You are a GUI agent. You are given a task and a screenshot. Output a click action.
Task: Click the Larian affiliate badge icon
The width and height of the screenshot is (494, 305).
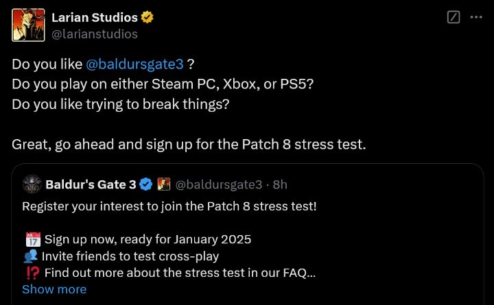coord(164,184)
